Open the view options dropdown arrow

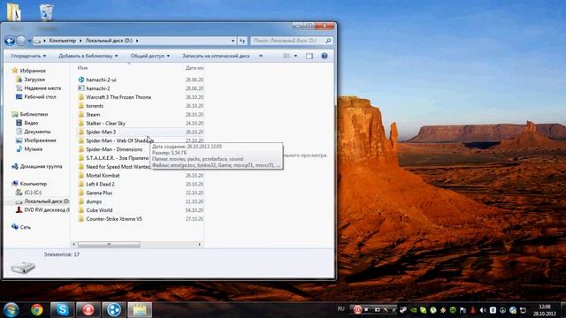295,56
